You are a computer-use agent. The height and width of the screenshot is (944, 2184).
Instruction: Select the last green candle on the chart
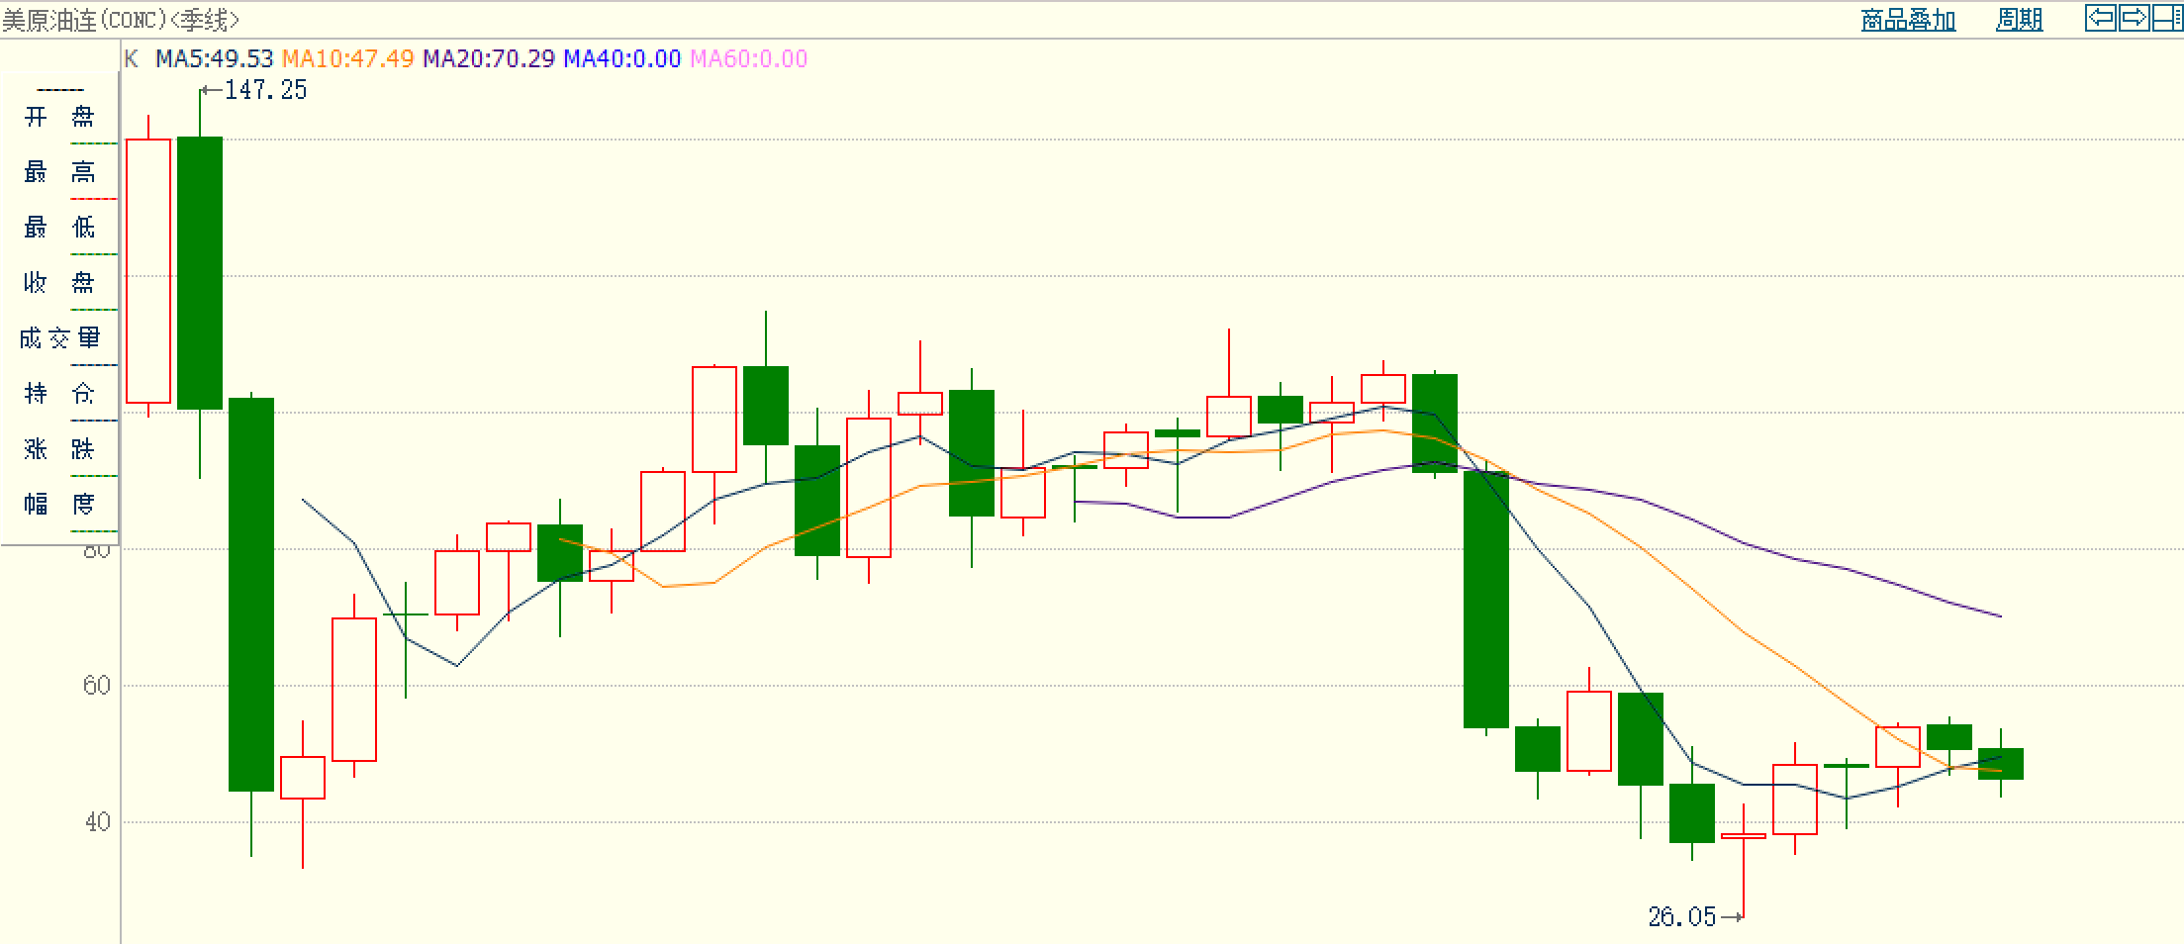2001,764
